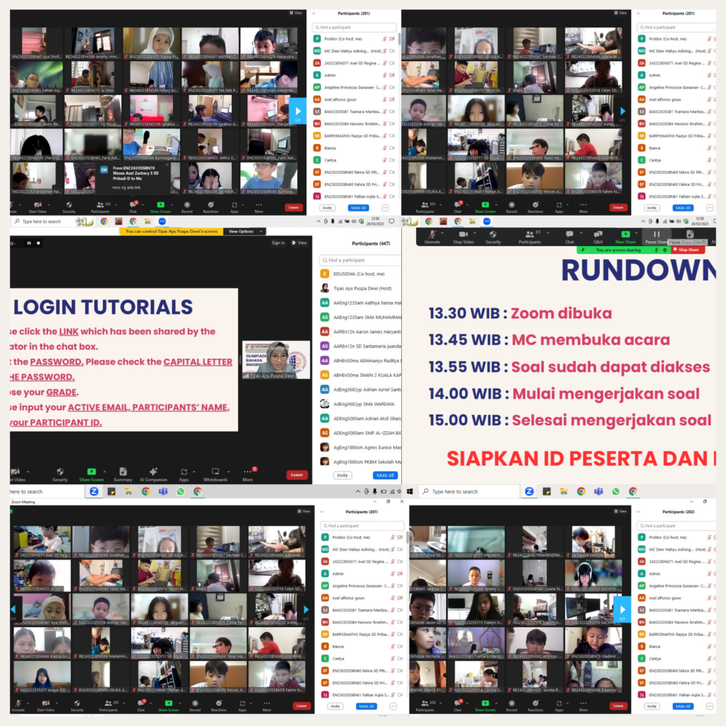Expand arrow beside Stop Video in Rundown toolbar
This screenshot has height=726, width=726.
pos(474,233)
